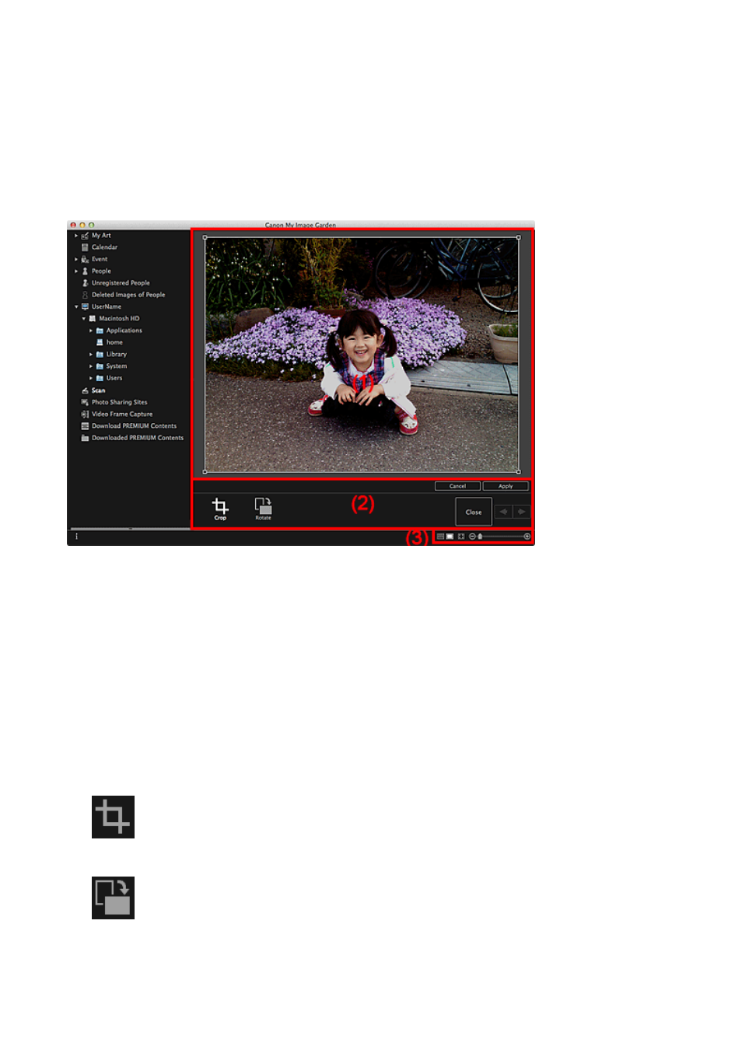Collapse the UserName tree node
Screen dimensions: 742x1050
click(76, 306)
